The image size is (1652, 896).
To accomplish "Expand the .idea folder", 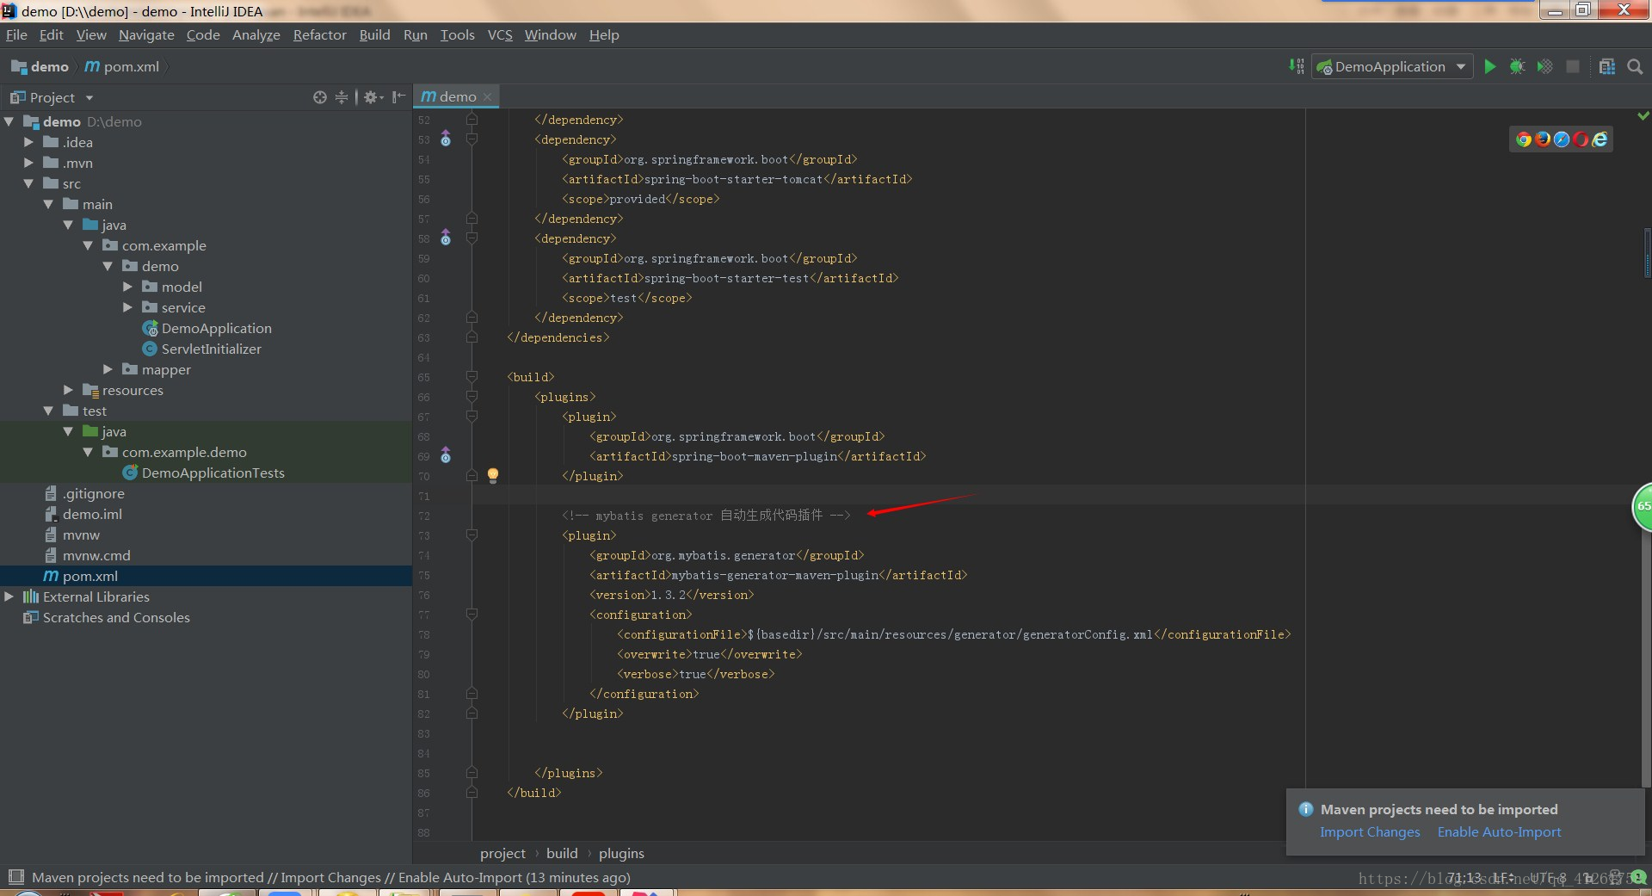I will point(28,142).
